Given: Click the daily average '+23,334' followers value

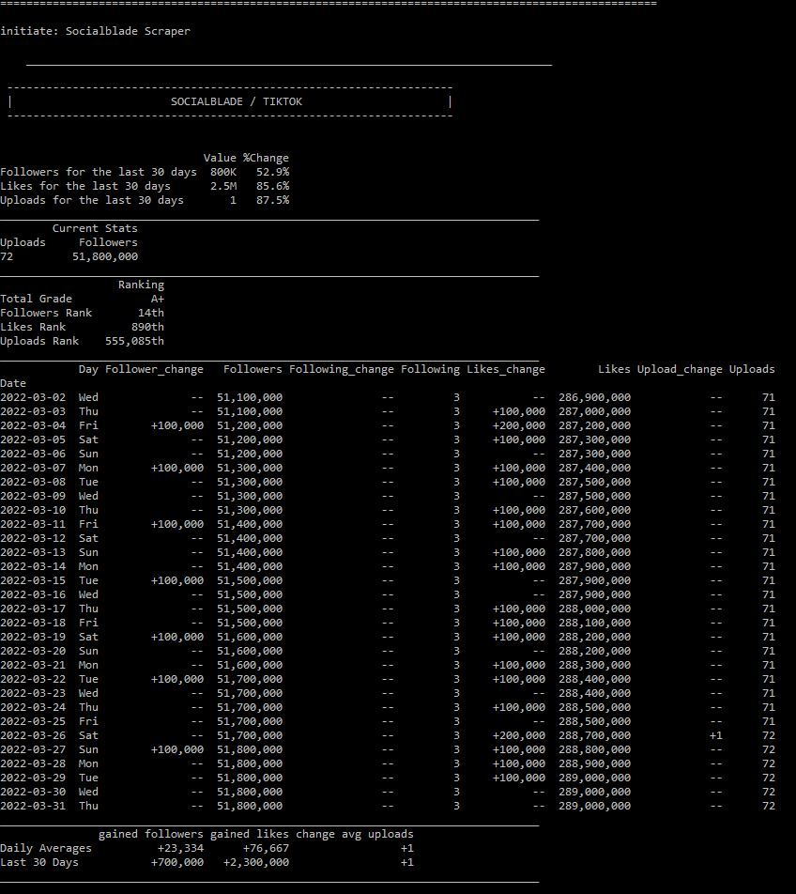Looking at the screenshot, I should [180, 848].
